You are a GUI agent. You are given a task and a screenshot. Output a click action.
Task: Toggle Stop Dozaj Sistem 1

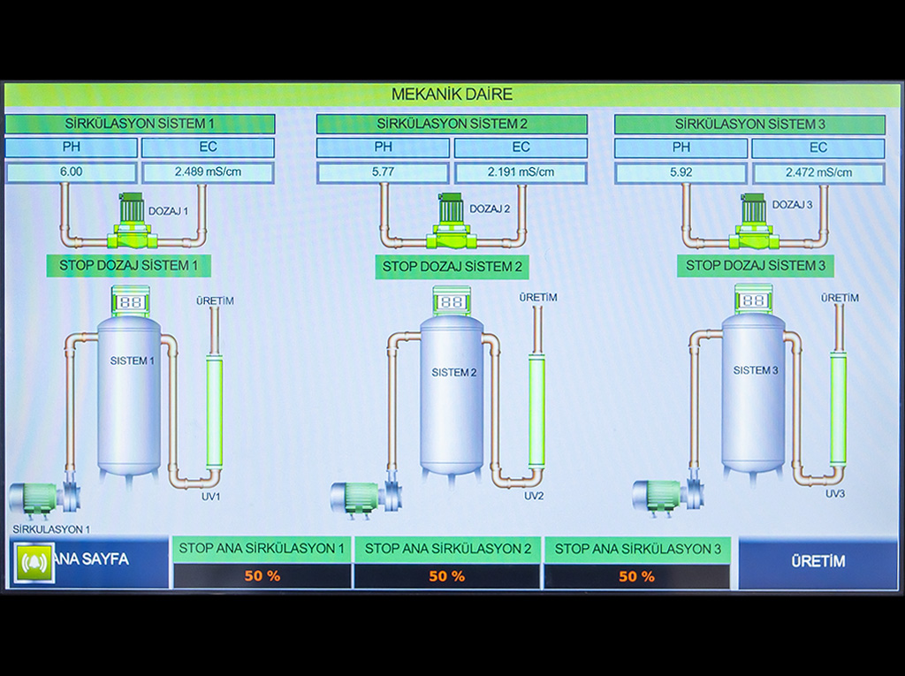[129, 265]
